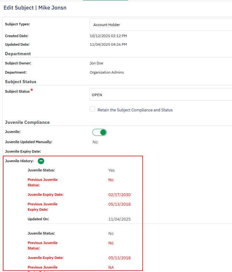Collapse the Juvenile History section
Image resolution: width=232 pixels, height=272 pixels.
pos(41,161)
